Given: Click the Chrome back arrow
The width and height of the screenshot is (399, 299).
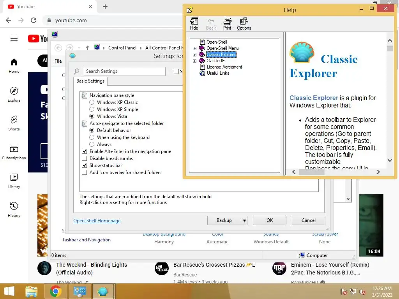Looking at the screenshot, I should click(9, 20).
